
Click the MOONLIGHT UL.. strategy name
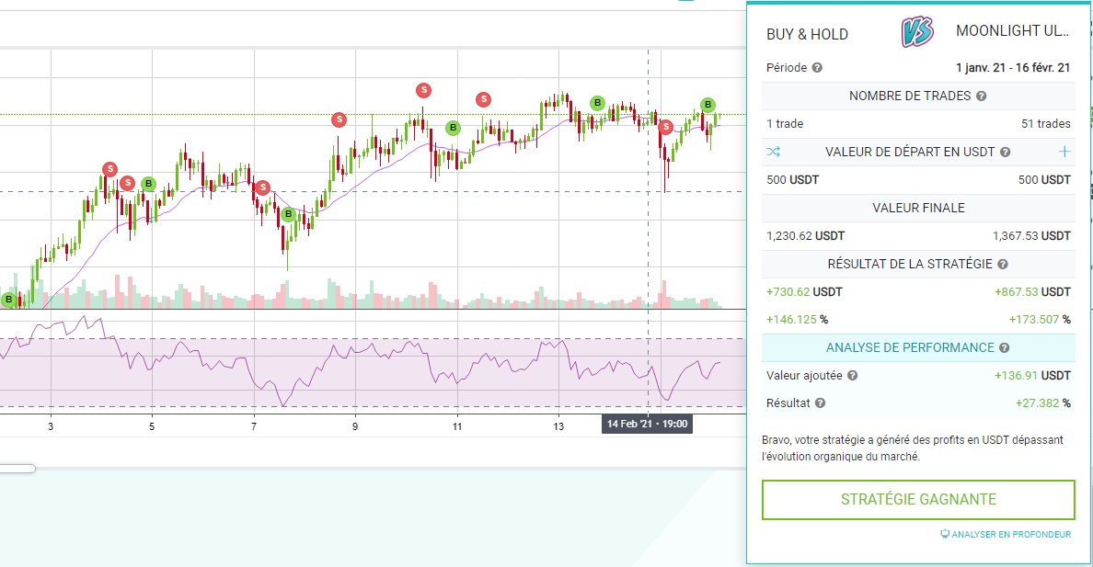(x=1012, y=30)
